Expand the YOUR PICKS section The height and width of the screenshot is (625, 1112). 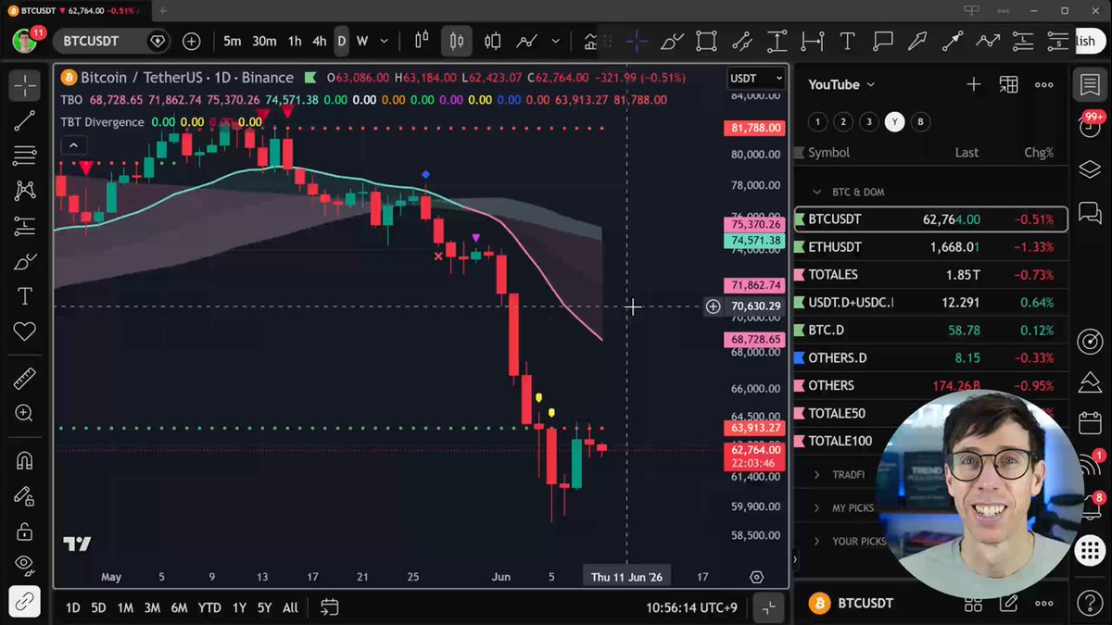[x=816, y=541]
